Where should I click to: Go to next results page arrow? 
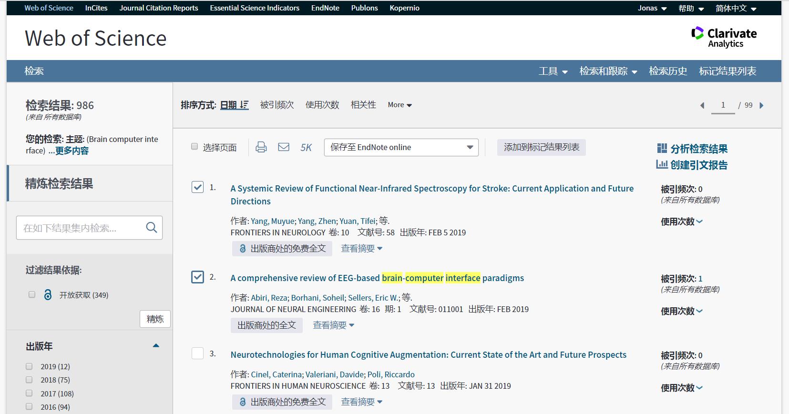coord(761,105)
